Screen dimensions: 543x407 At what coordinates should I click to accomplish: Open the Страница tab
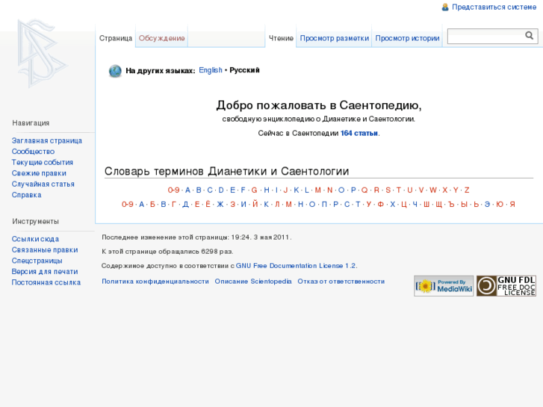116,38
